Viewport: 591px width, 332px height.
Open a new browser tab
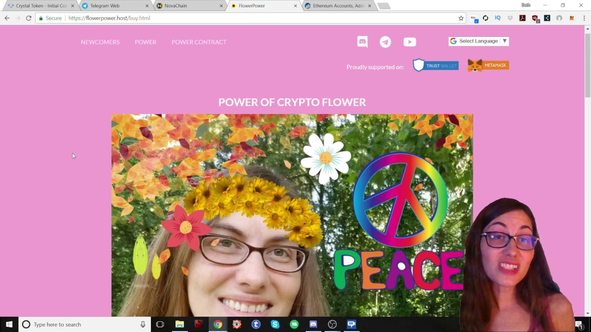(384, 6)
